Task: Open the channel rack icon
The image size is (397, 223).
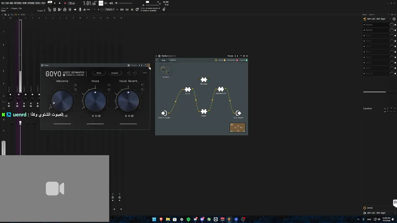Action: pos(55,10)
